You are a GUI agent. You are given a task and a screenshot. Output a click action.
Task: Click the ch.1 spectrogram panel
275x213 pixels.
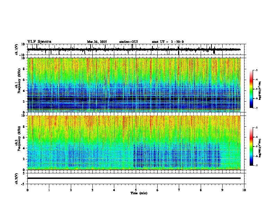click(x=134, y=85)
